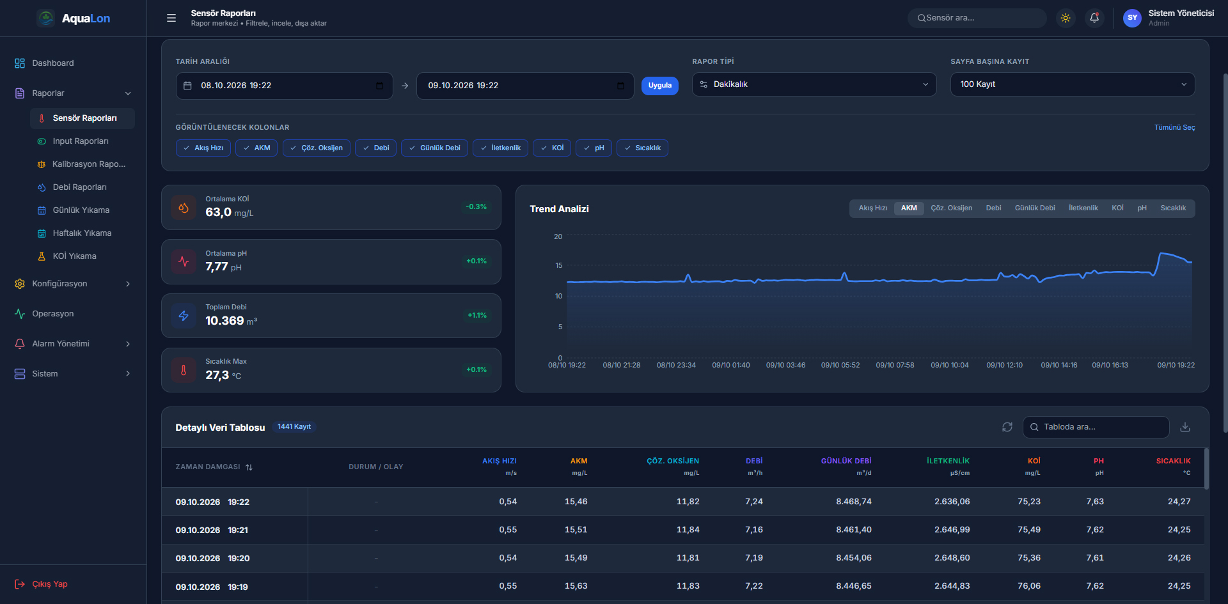Download table data with export icon
The width and height of the screenshot is (1228, 604).
(1185, 427)
